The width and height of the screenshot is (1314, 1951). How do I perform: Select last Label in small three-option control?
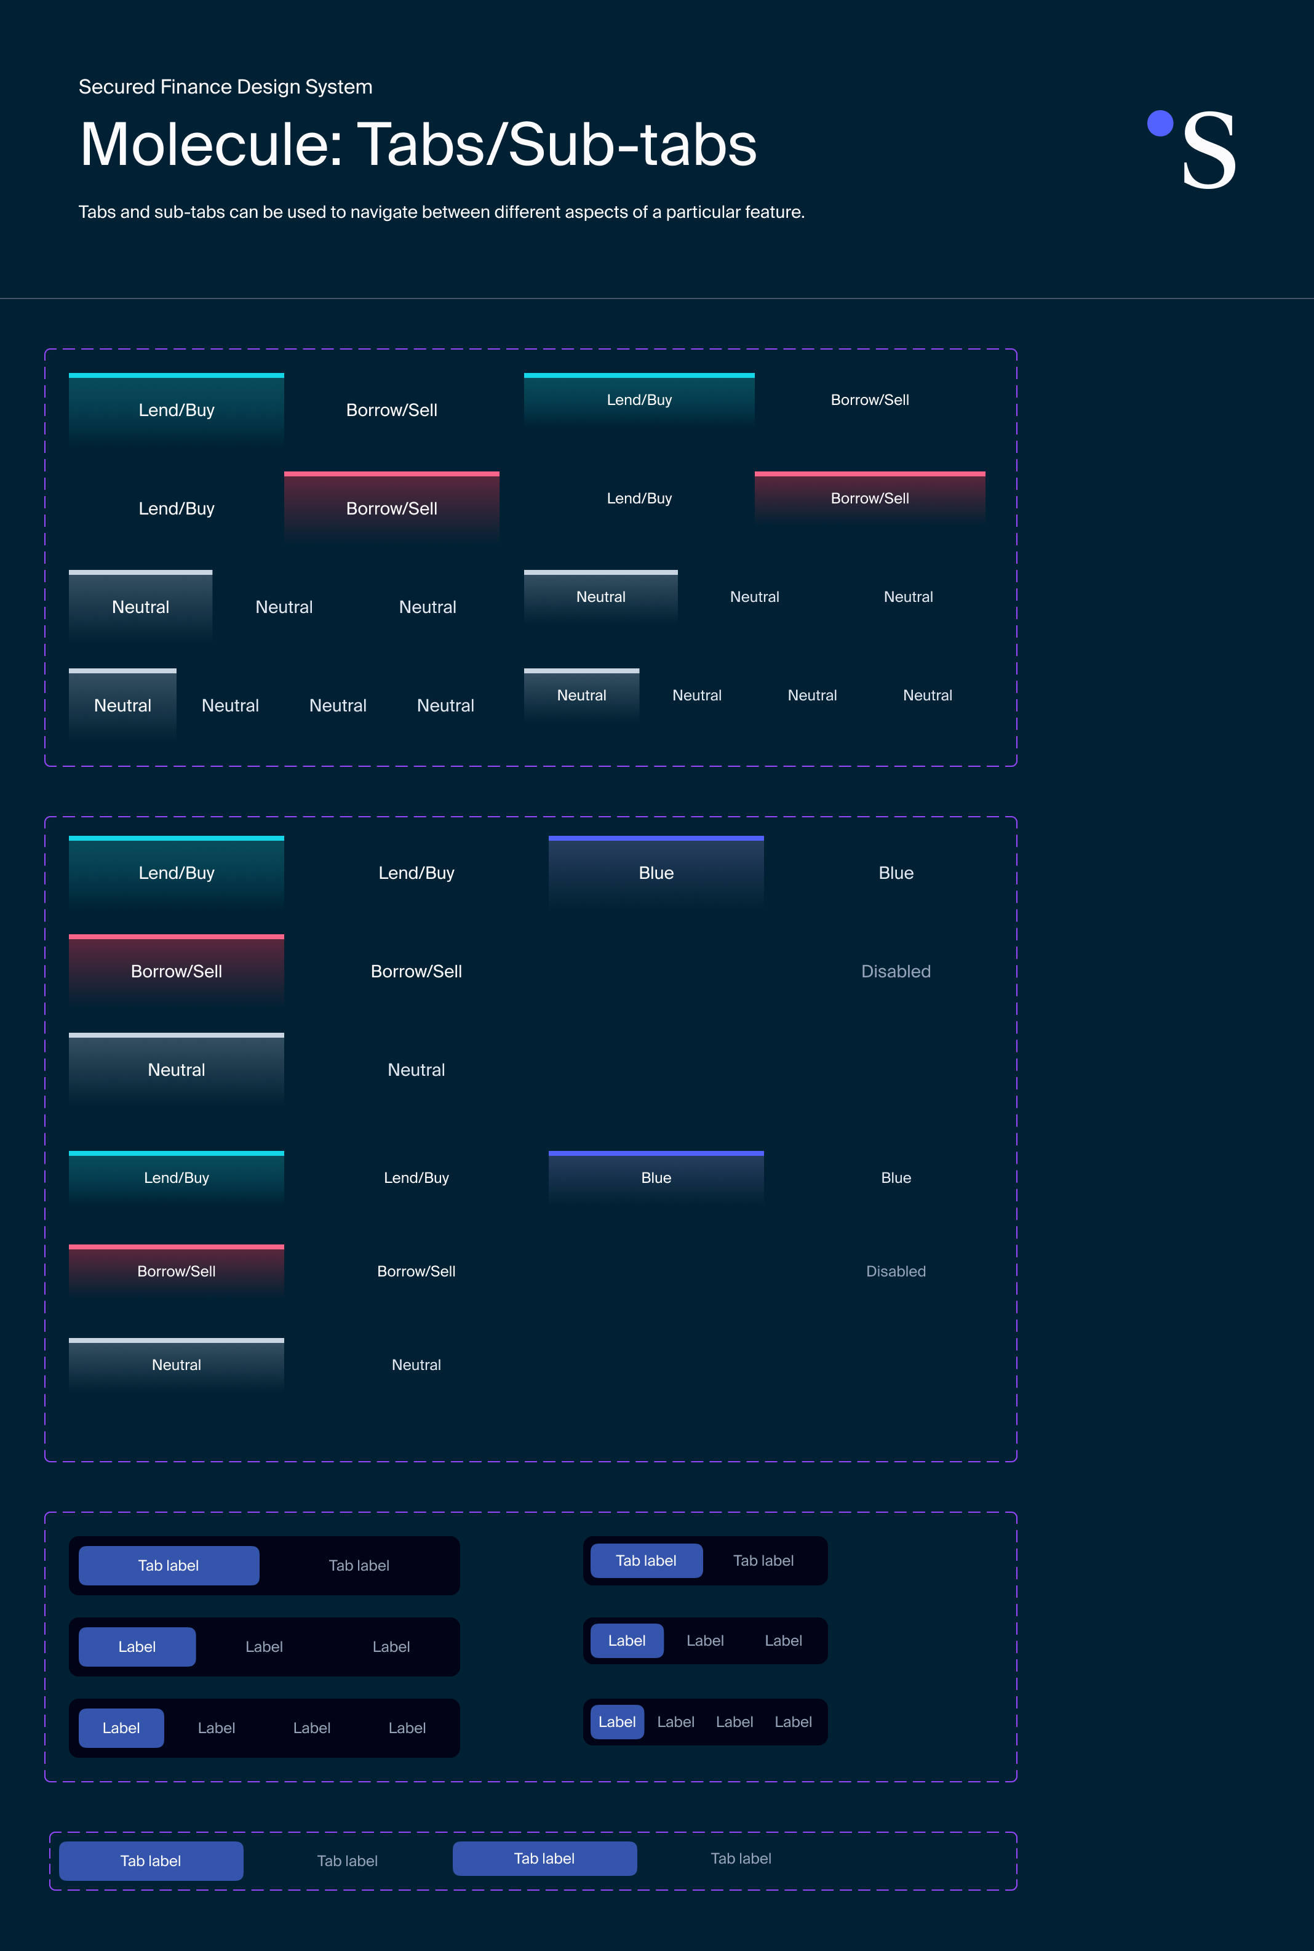[x=784, y=1641]
